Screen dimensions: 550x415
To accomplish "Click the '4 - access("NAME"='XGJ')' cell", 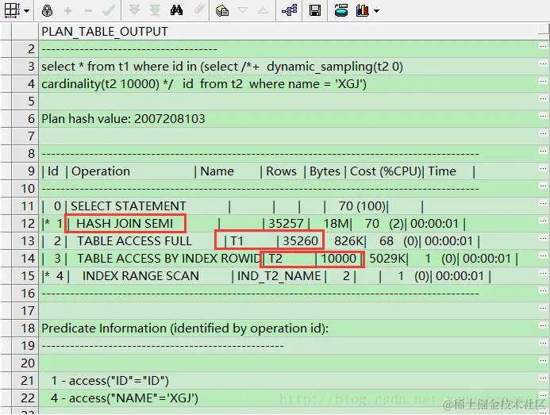I will pos(288,398).
